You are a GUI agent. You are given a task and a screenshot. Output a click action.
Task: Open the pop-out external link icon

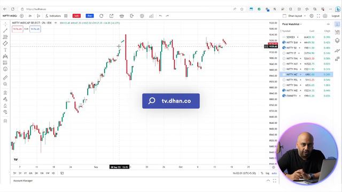(112, 16)
